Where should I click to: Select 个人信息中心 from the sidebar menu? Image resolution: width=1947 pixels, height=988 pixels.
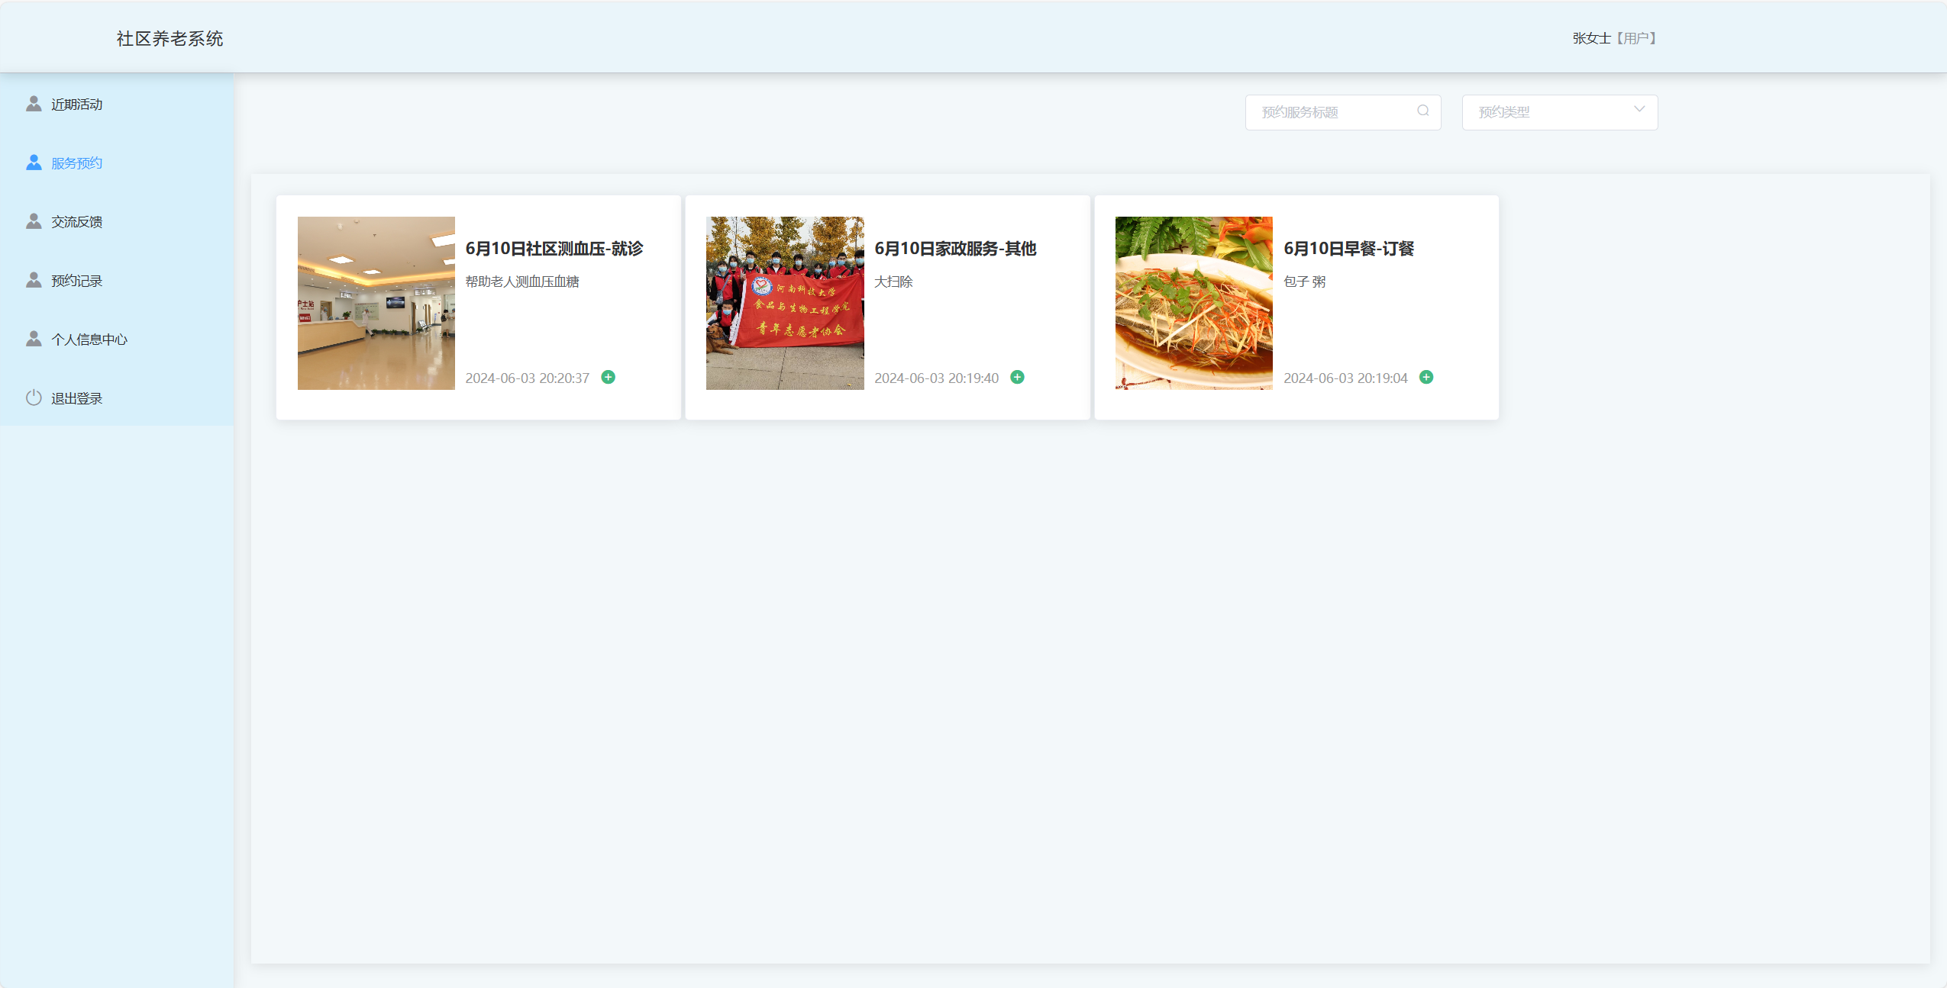89,338
